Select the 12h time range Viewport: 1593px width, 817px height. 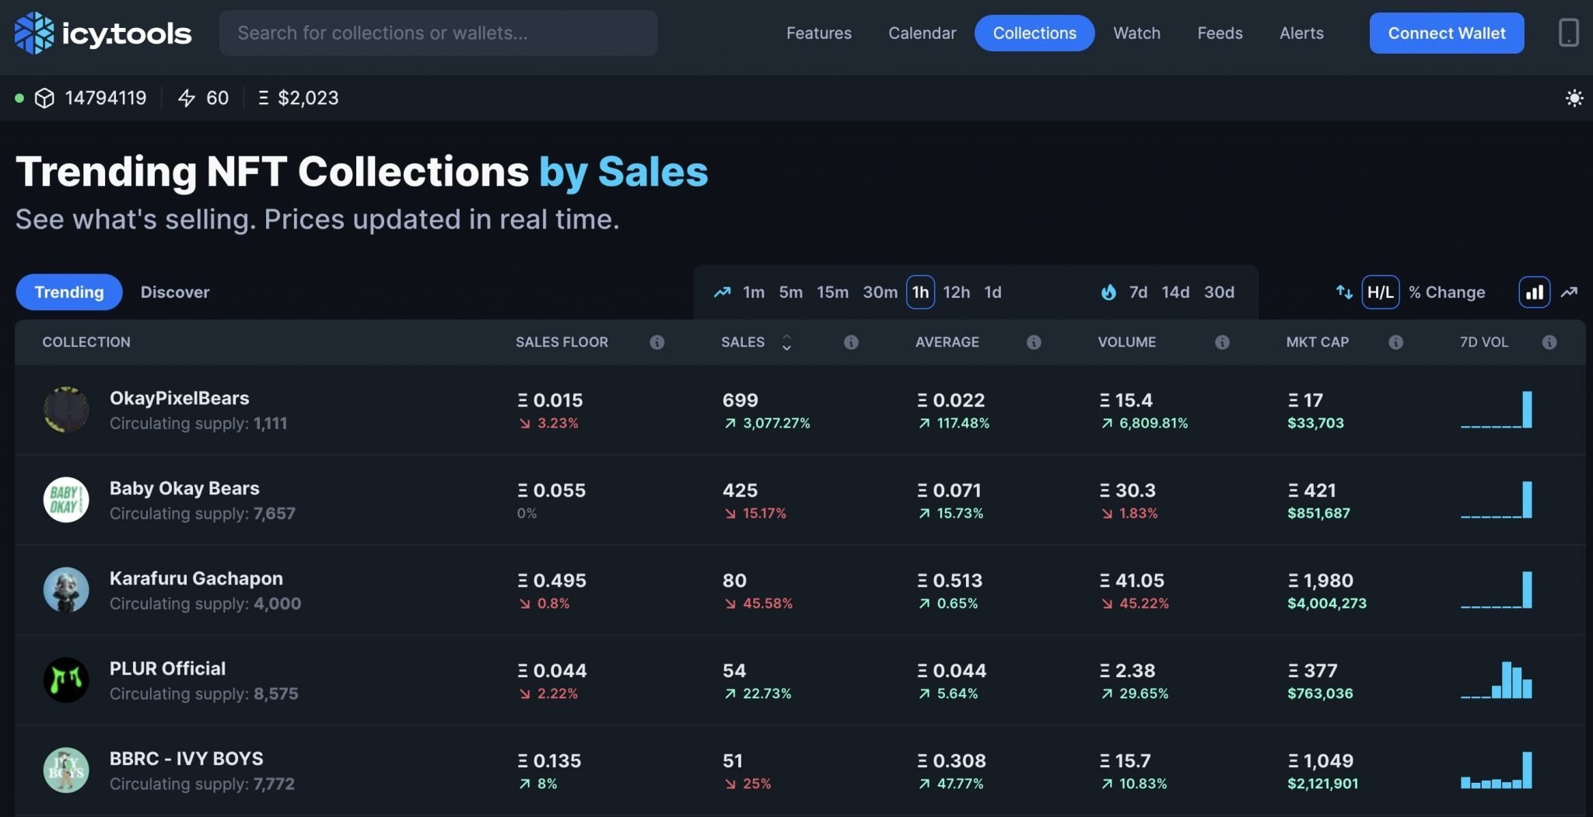click(x=956, y=292)
